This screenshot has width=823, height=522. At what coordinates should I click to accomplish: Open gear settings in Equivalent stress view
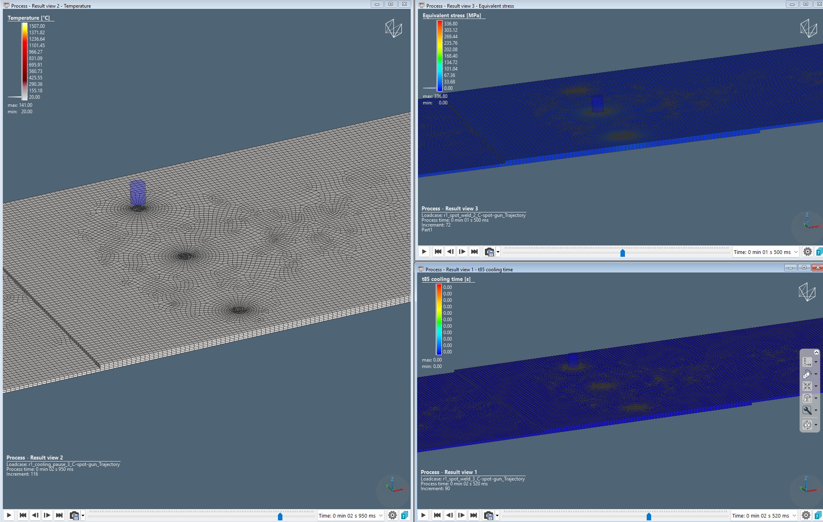[x=807, y=252]
